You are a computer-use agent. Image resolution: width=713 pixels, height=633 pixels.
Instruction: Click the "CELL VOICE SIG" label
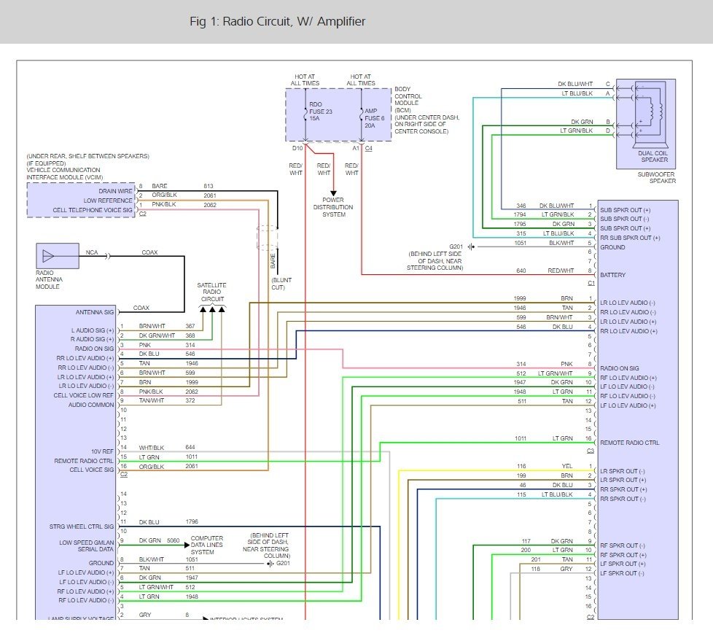(91, 470)
